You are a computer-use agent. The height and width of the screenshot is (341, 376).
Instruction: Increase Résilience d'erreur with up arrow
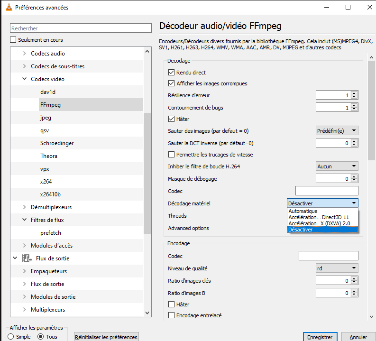(x=354, y=93)
